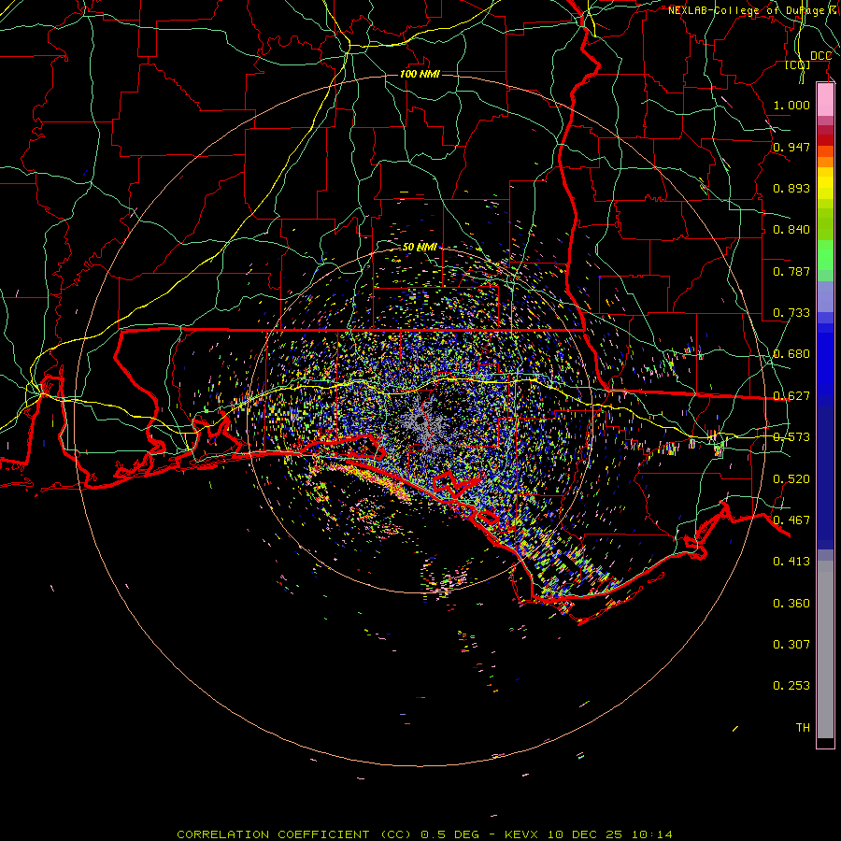Click the pink band at the top of the color bar
The height and width of the screenshot is (841, 841).
click(x=825, y=100)
